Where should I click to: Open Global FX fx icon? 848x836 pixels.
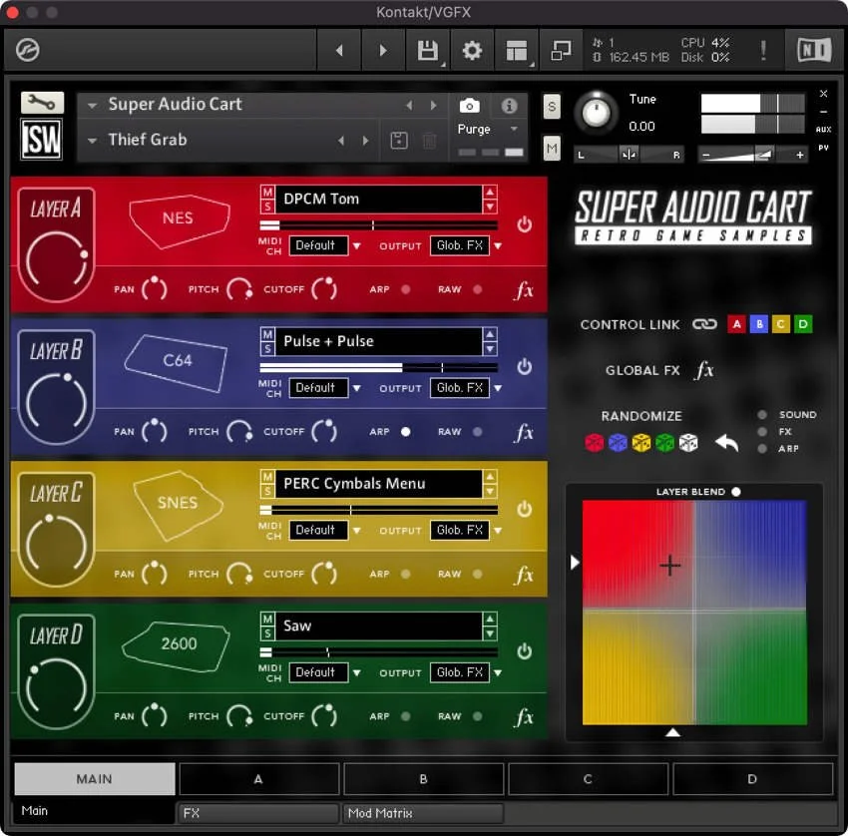[704, 370]
